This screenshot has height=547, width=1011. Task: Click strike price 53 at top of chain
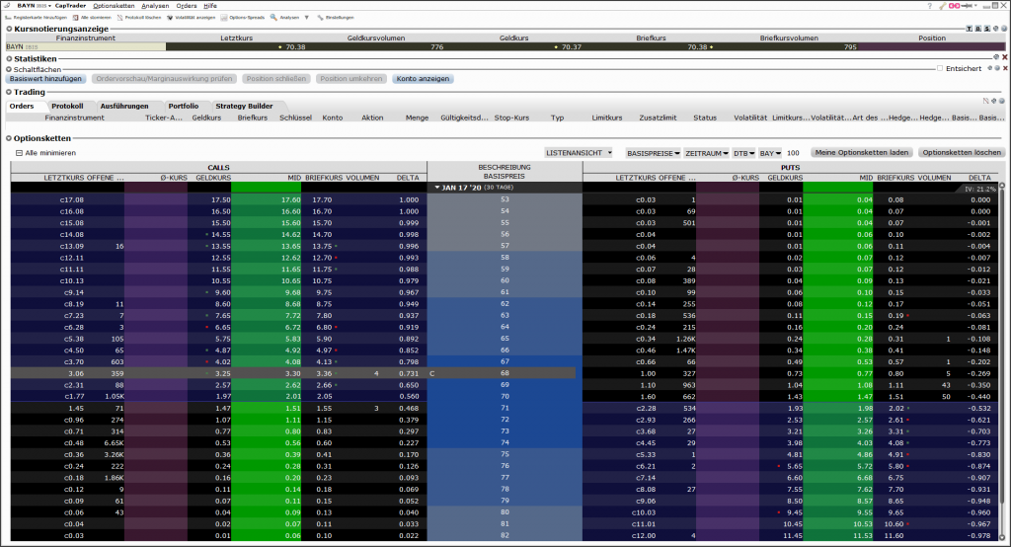click(505, 199)
